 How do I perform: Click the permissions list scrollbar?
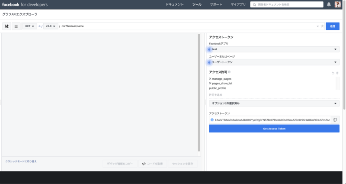[338, 83]
